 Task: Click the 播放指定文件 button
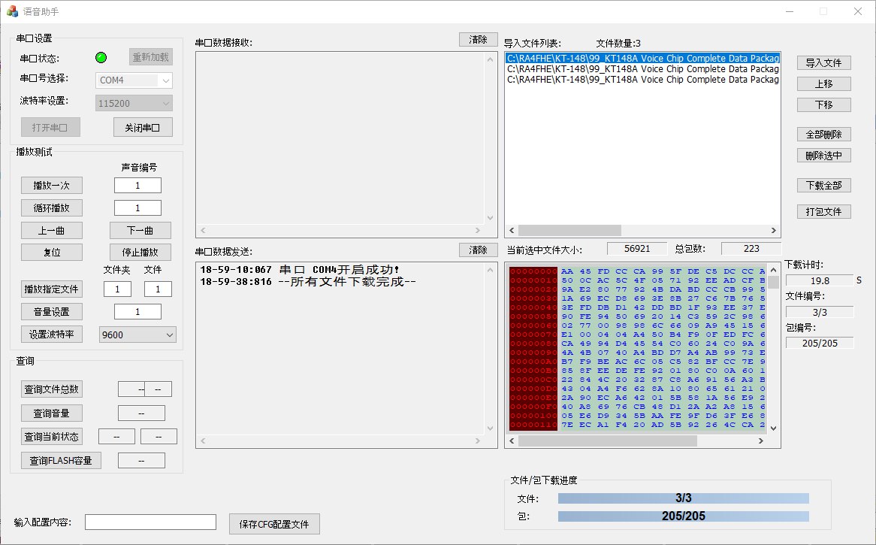[51, 289]
